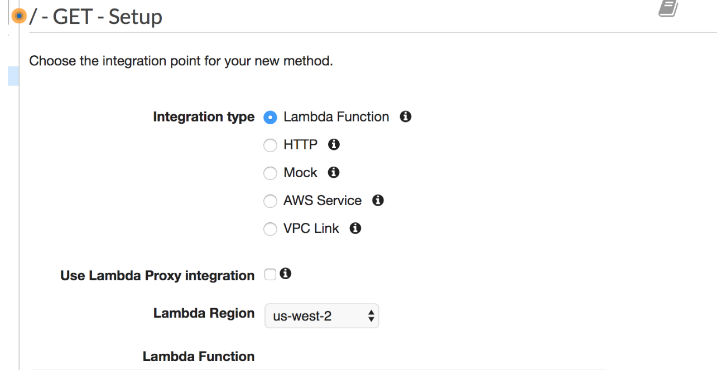Viewport: 717px width, 370px height.
Task: Choose the Mock integration radio button
Action: tap(270, 173)
